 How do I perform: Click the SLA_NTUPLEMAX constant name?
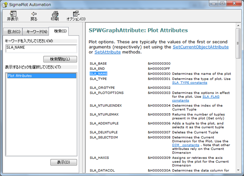point(104,114)
